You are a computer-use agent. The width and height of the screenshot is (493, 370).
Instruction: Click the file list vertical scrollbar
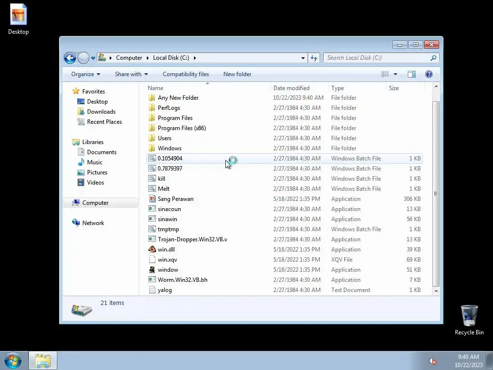point(436,194)
